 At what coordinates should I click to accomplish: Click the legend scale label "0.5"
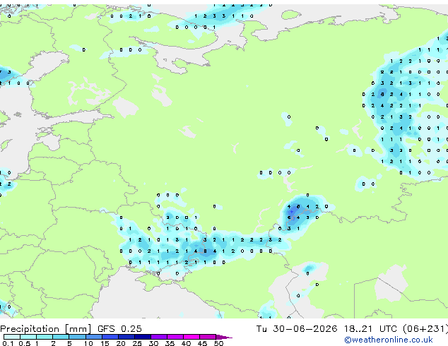(25, 343)
